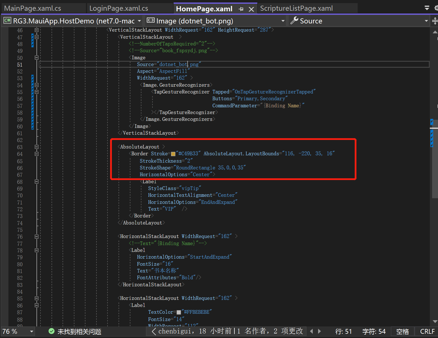Viewport: 438px width, 338px height.
Task: Click the green no-issues checkmark icon
Action: [51, 331]
